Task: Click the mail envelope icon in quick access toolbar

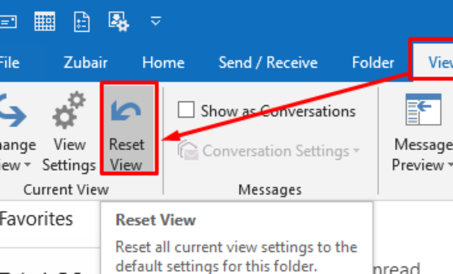Action: pyautogui.click(x=8, y=22)
